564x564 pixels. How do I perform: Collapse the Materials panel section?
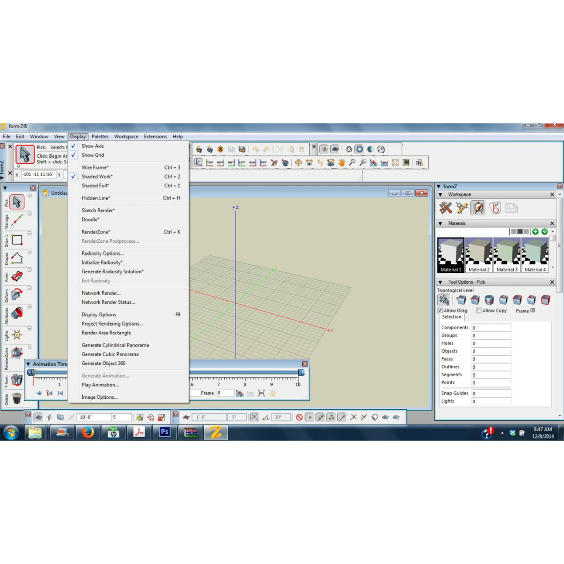[x=440, y=223]
